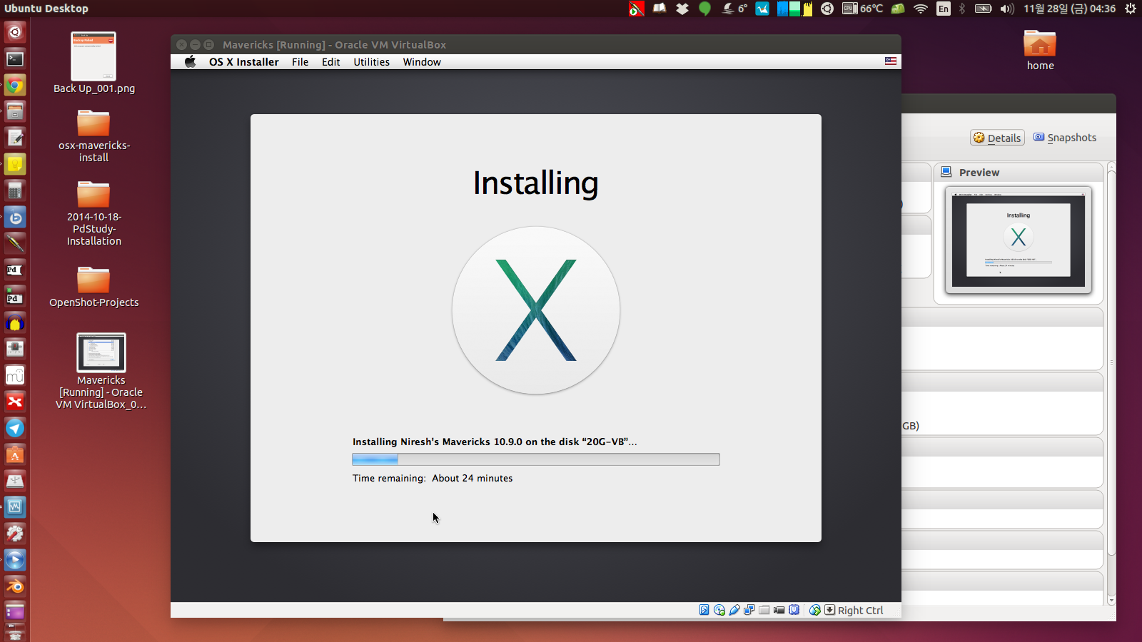Select the Back Up_001.png desktop file
This screenshot has height=642, width=1142.
[x=94, y=63]
